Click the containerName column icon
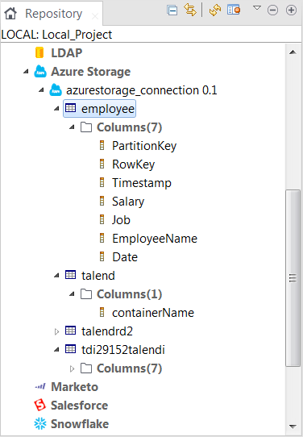 pos(102,312)
